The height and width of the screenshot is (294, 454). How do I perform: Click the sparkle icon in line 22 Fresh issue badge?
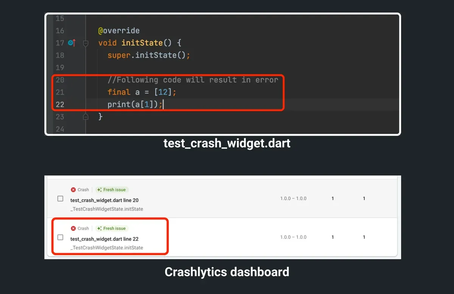(x=100, y=228)
